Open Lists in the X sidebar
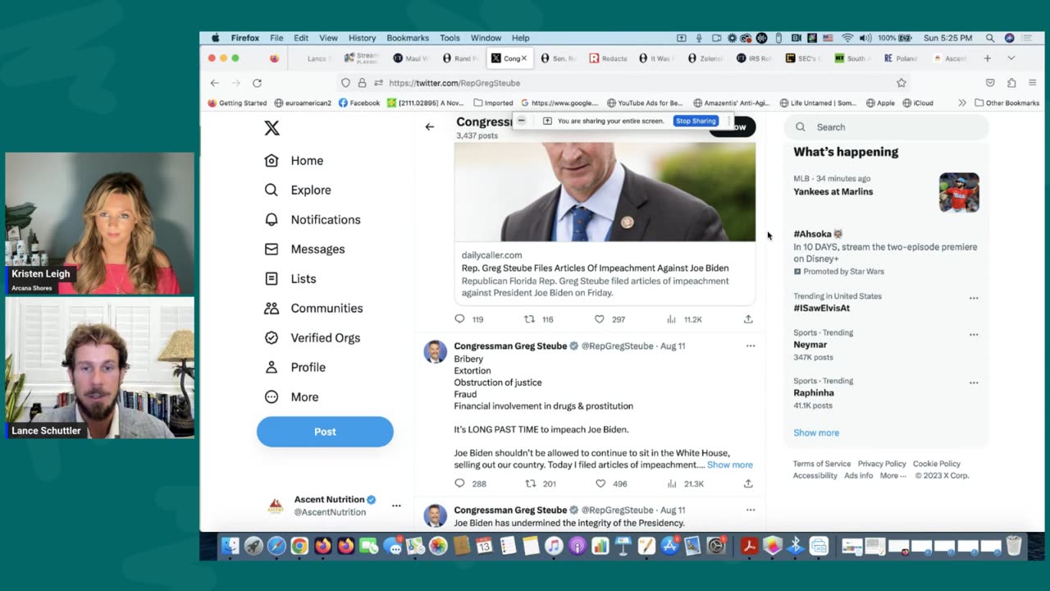Screen dimensions: 1050x591 [x=290, y=278]
